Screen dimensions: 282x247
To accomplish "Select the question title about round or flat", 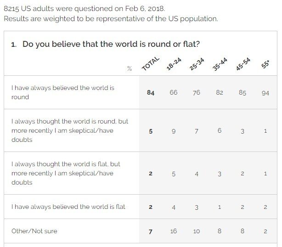I will [x=110, y=44].
